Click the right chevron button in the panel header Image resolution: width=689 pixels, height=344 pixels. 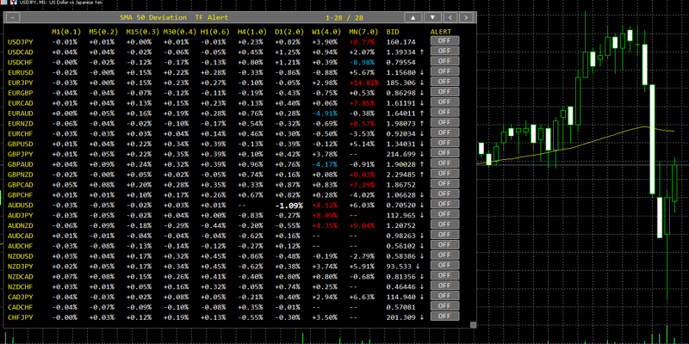pyautogui.click(x=467, y=17)
